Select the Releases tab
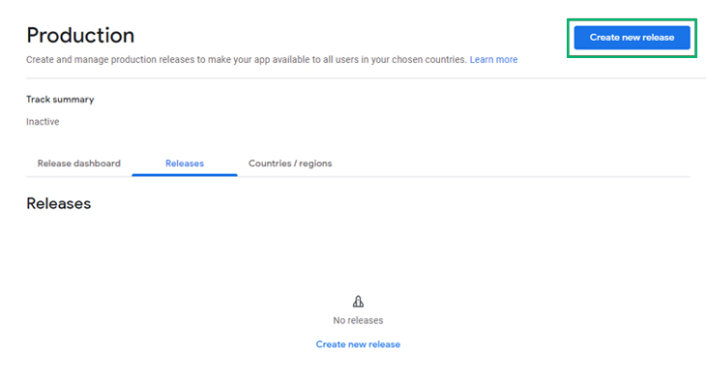Screen dimensions: 706x387 coord(185,164)
